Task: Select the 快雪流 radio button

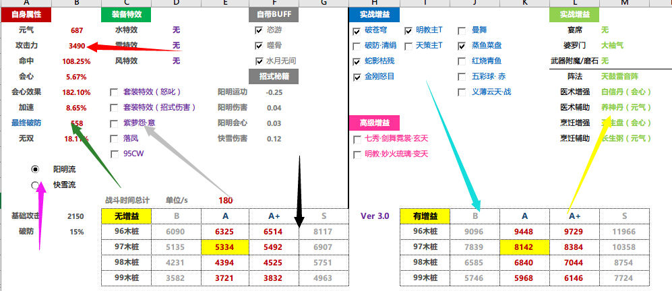Action: pos(35,185)
